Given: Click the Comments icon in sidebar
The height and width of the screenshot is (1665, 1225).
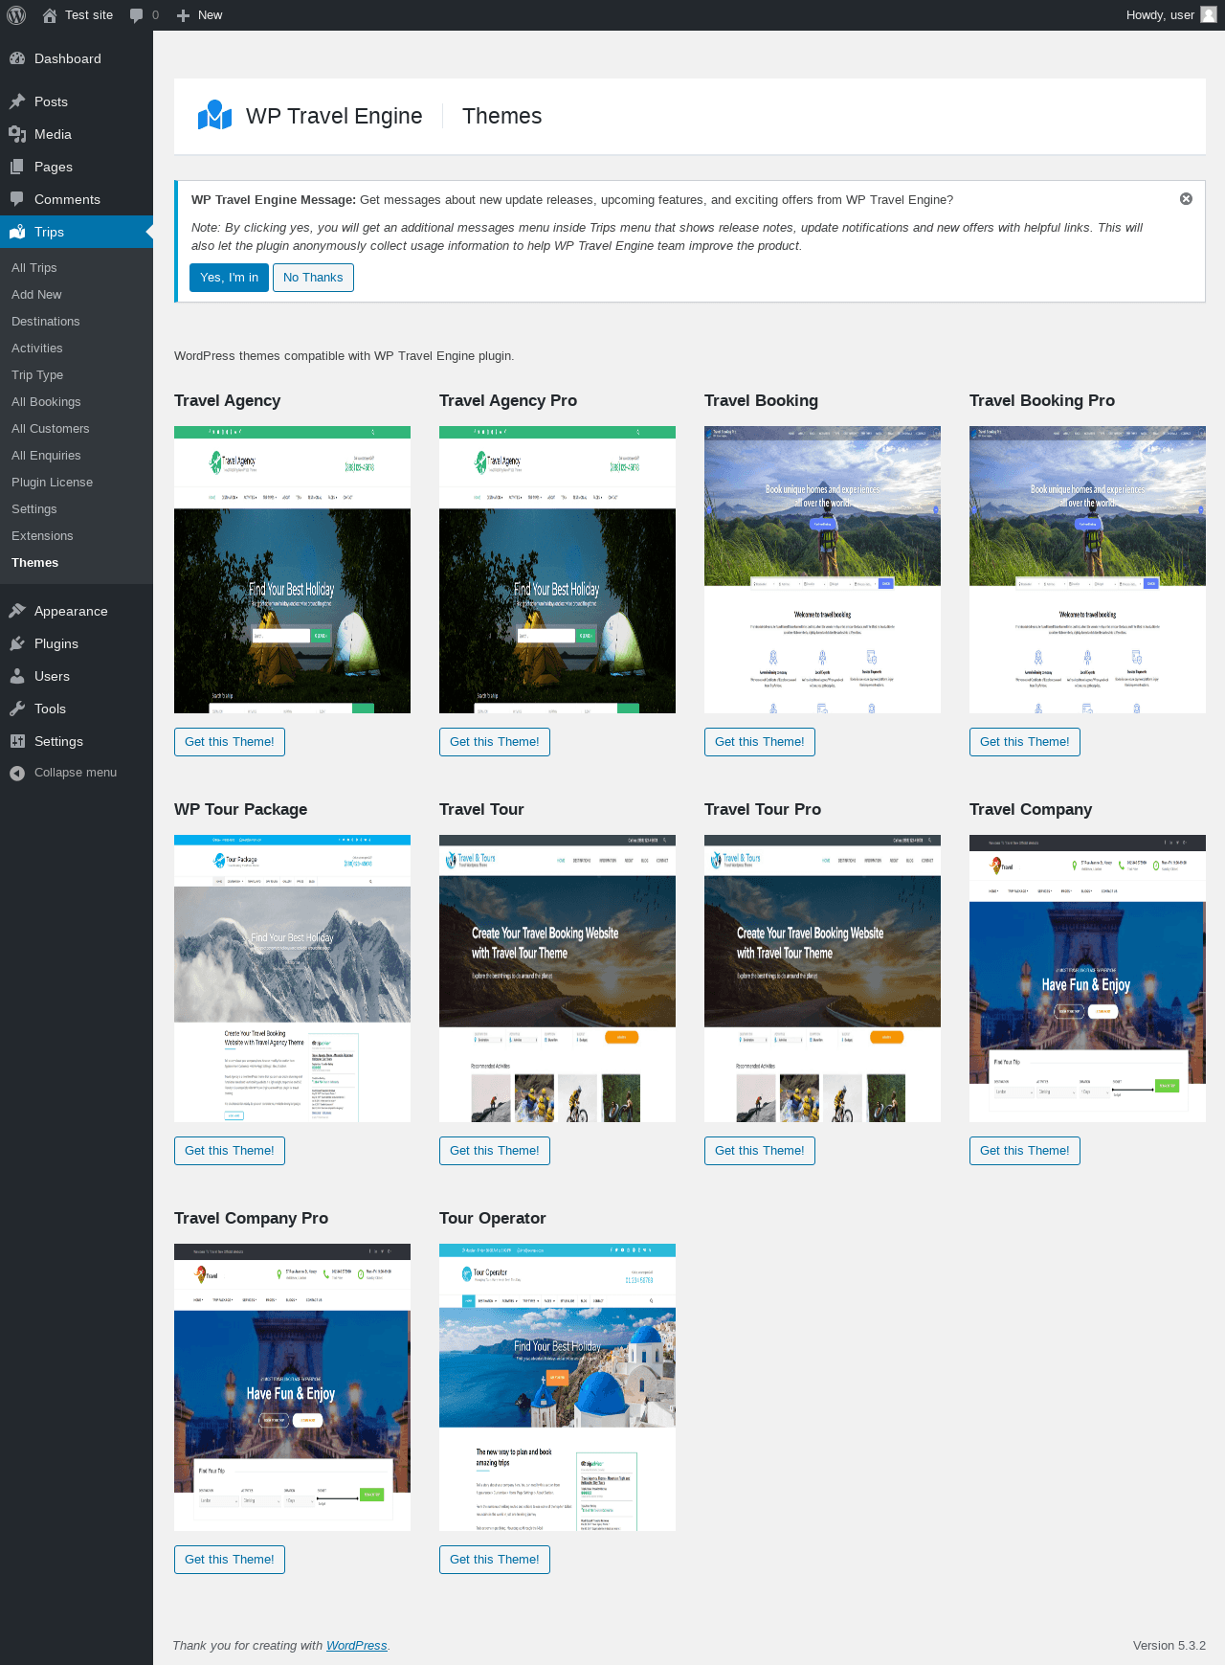Looking at the screenshot, I should pos(17,199).
